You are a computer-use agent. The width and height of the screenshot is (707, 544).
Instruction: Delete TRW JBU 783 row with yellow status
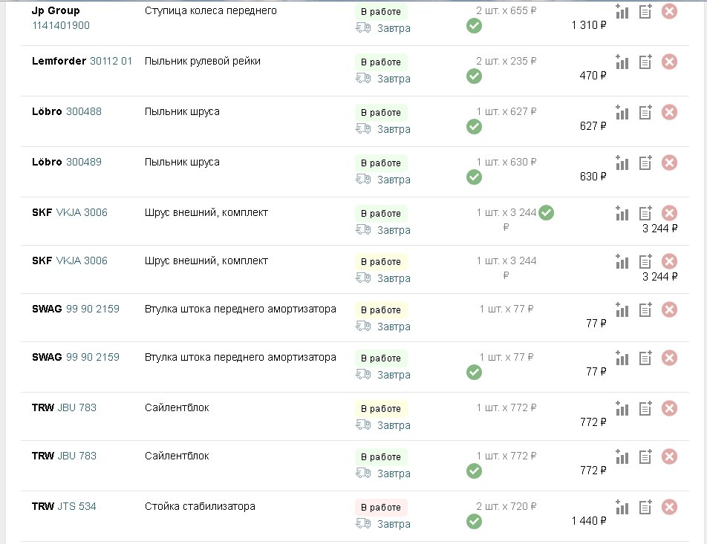point(669,408)
